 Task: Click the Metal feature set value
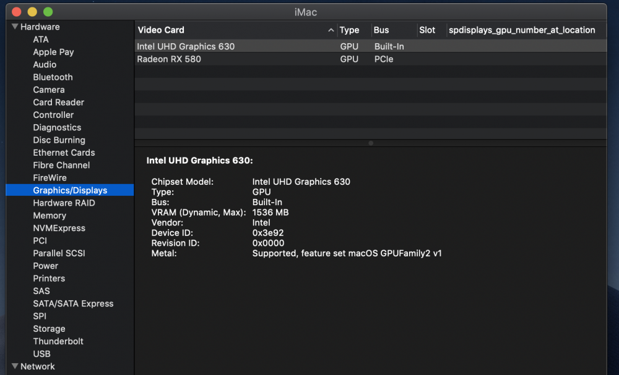(x=347, y=253)
